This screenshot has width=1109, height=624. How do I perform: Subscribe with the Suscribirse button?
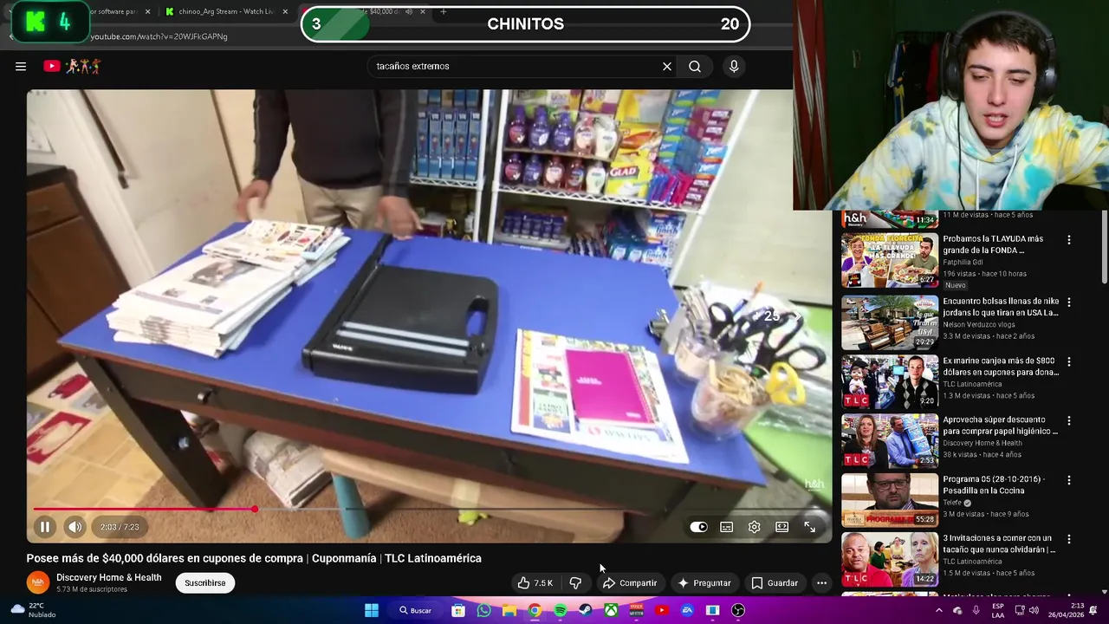pos(205,583)
